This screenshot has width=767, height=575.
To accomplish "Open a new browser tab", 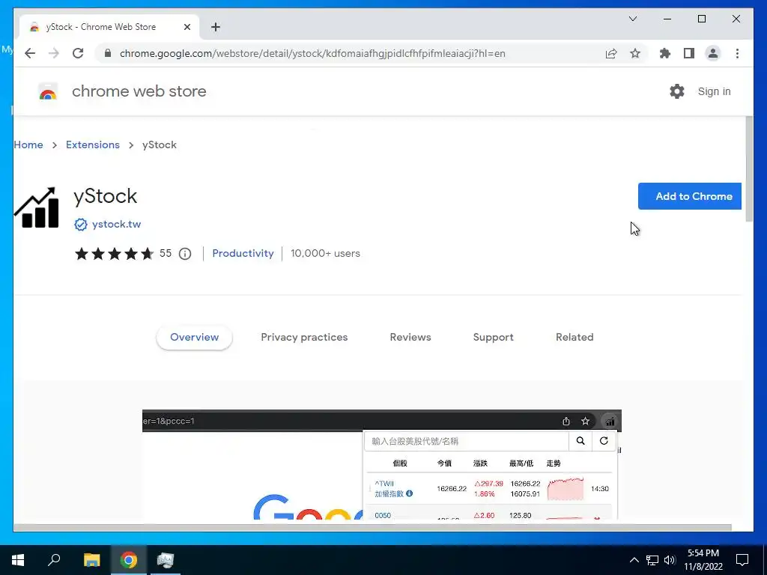I will [x=216, y=27].
